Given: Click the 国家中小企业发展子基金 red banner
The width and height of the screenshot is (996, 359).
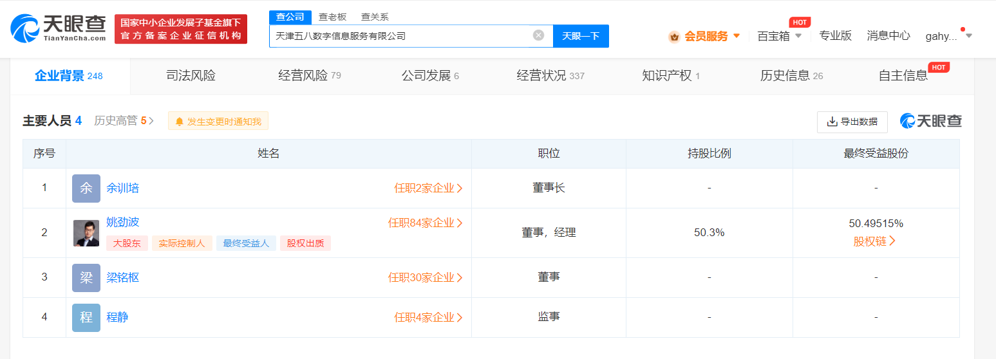Looking at the screenshot, I should pyautogui.click(x=181, y=29).
